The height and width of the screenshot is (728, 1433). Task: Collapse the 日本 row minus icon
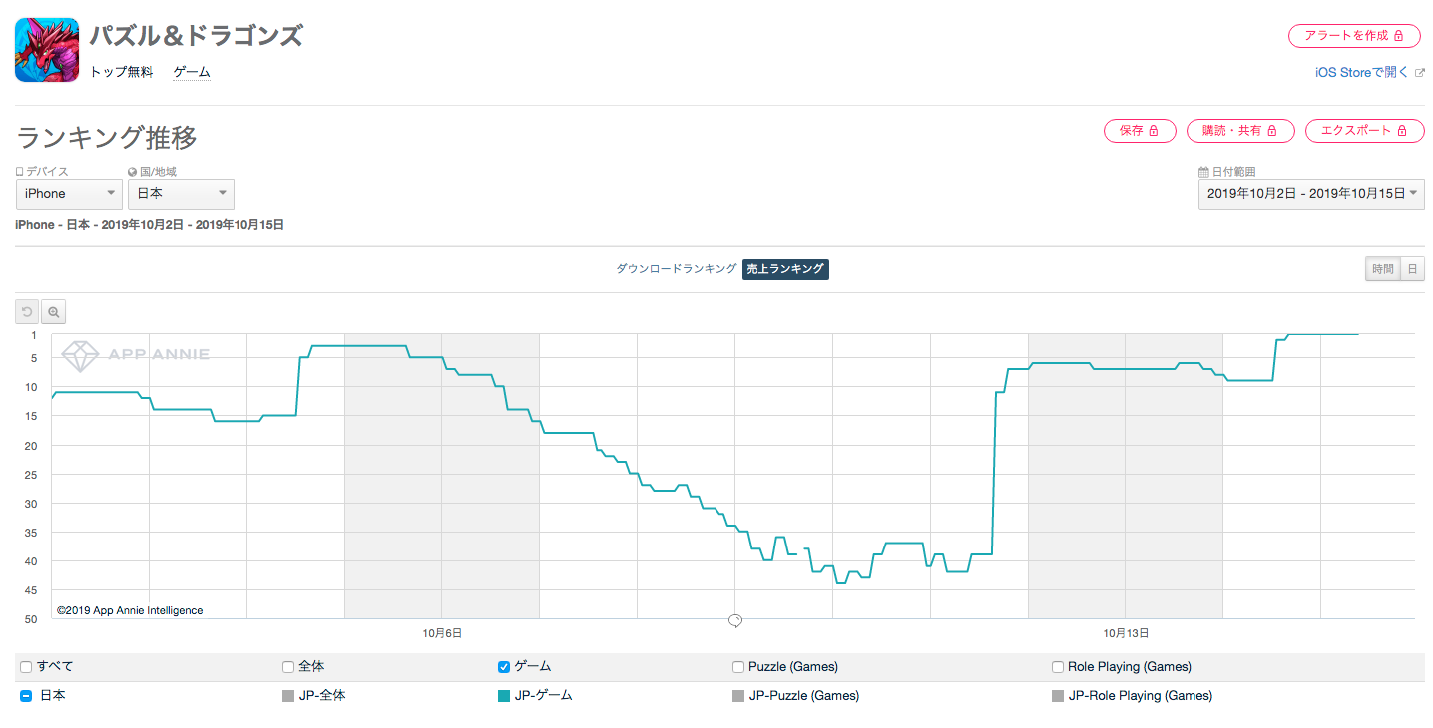[26, 696]
